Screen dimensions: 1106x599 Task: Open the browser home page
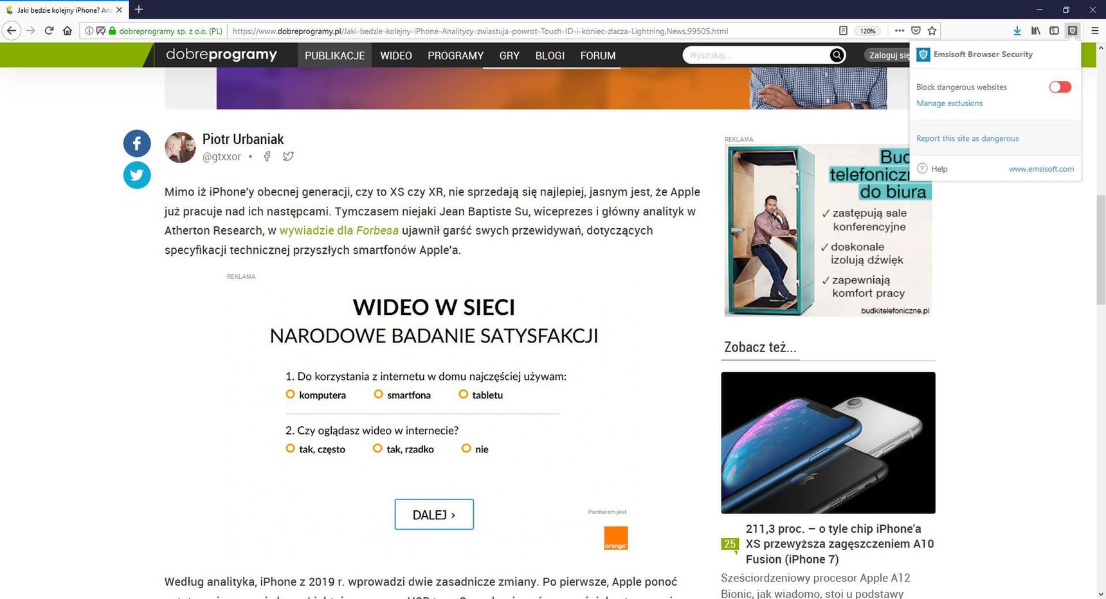[x=67, y=30]
